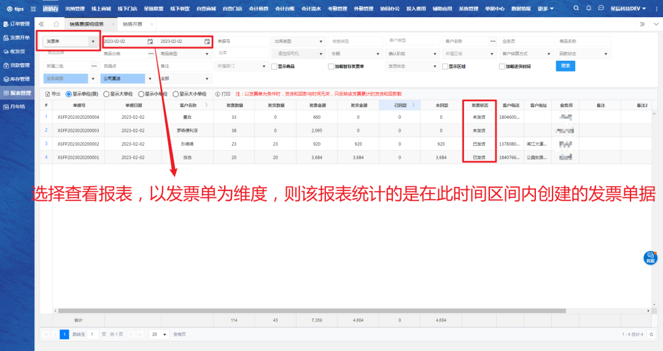Click the home icon in tab bar

click(56, 24)
